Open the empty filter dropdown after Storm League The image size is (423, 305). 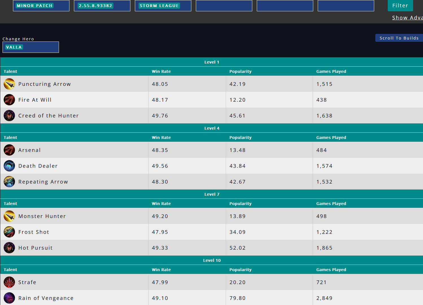(224, 6)
